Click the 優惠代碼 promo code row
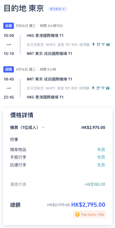The width and height of the screenshot is (115, 228). click(x=58, y=185)
